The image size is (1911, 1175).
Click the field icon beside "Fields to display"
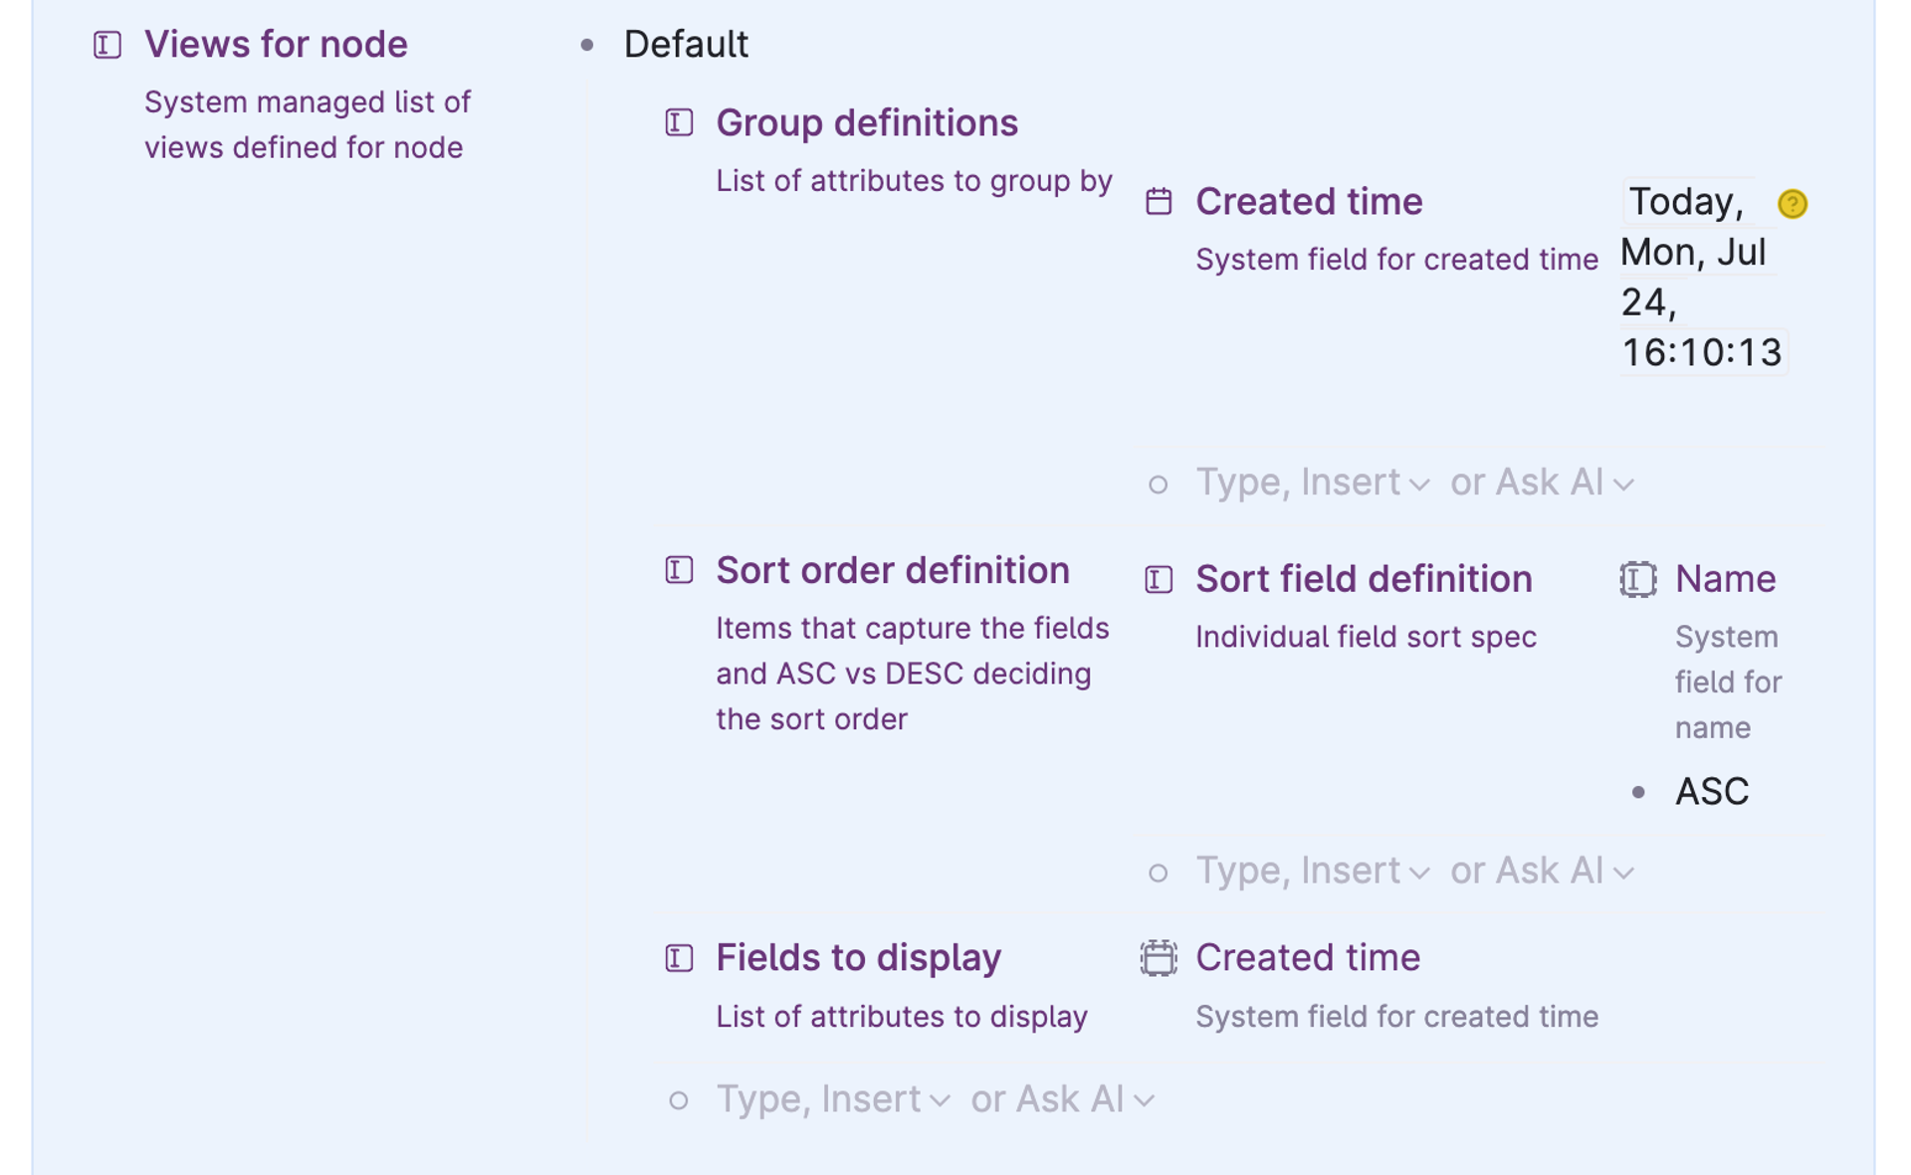tap(678, 958)
